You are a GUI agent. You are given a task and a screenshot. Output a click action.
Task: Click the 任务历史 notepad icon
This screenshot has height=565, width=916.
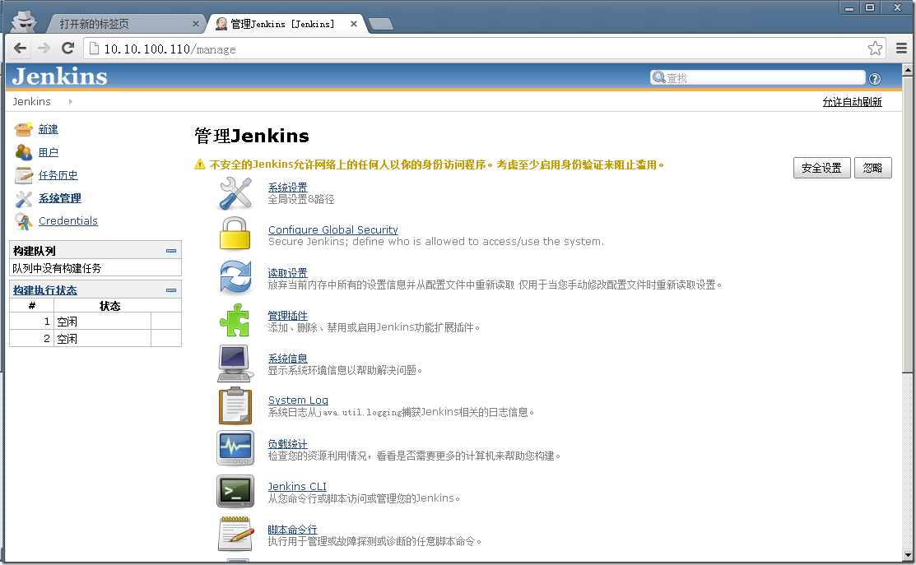click(x=23, y=175)
